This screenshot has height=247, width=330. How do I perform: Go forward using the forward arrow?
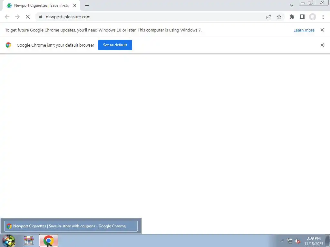pos(17,17)
